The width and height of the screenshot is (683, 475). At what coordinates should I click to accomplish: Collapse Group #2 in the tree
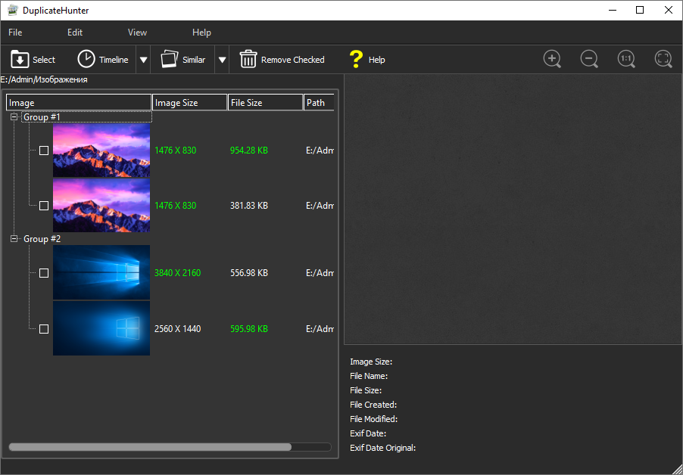tap(14, 239)
